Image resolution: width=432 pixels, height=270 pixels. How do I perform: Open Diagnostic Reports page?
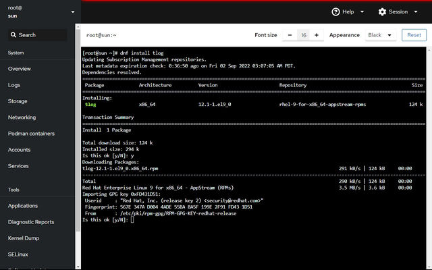click(31, 222)
